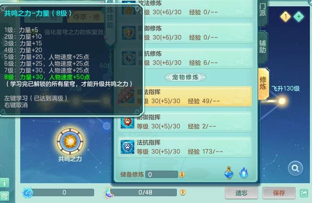The width and height of the screenshot is (312, 203).
Task: Switch to the 辅助 tab
Action: (263, 47)
